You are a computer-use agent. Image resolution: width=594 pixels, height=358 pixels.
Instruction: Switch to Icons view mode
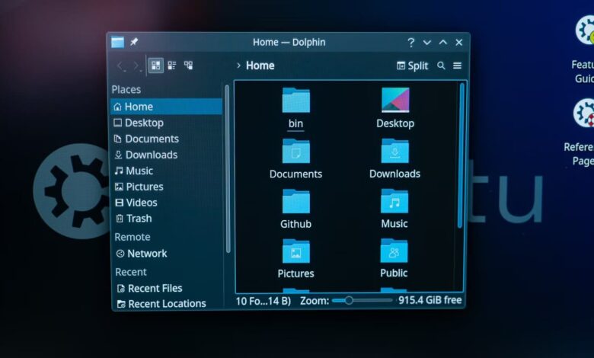coord(155,66)
